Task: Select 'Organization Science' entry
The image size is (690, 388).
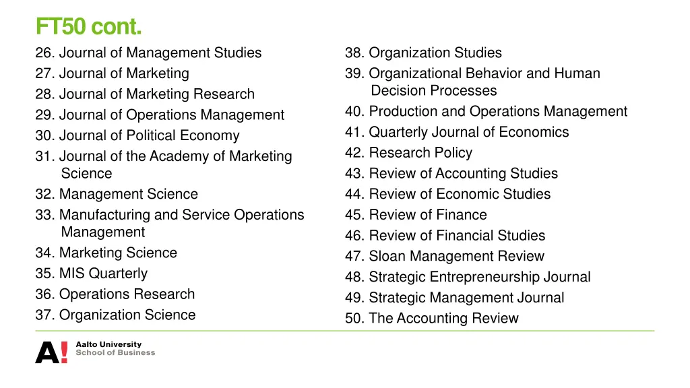Action: (x=115, y=315)
